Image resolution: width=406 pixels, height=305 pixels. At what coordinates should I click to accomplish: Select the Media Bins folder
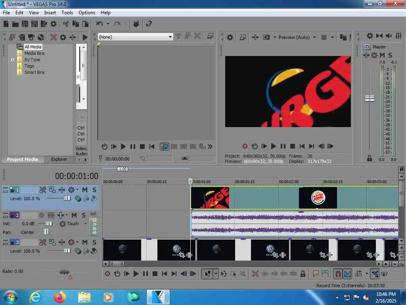coord(34,53)
